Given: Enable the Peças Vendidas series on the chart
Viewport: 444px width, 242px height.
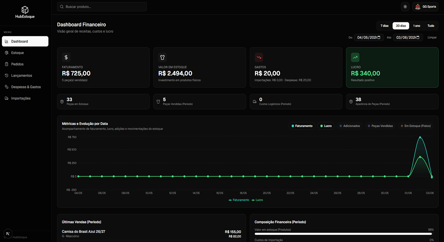Looking at the screenshot, I should (x=380, y=126).
